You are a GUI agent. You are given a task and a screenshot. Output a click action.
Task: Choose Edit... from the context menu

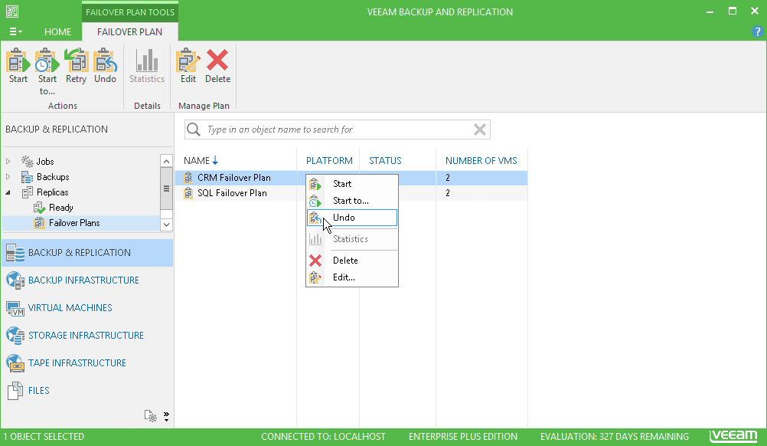coord(351,277)
